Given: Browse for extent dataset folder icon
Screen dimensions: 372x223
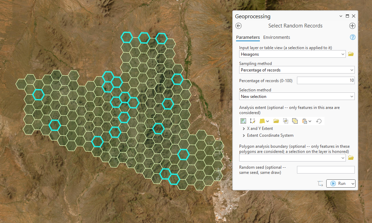Looking at the screenshot, I should (x=276, y=121).
